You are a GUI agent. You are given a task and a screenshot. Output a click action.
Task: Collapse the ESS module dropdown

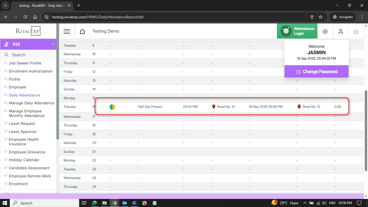pyautogui.click(x=53, y=44)
